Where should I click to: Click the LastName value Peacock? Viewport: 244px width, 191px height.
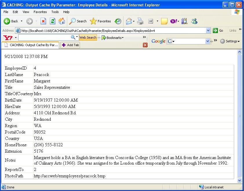pyautogui.click(x=41, y=75)
